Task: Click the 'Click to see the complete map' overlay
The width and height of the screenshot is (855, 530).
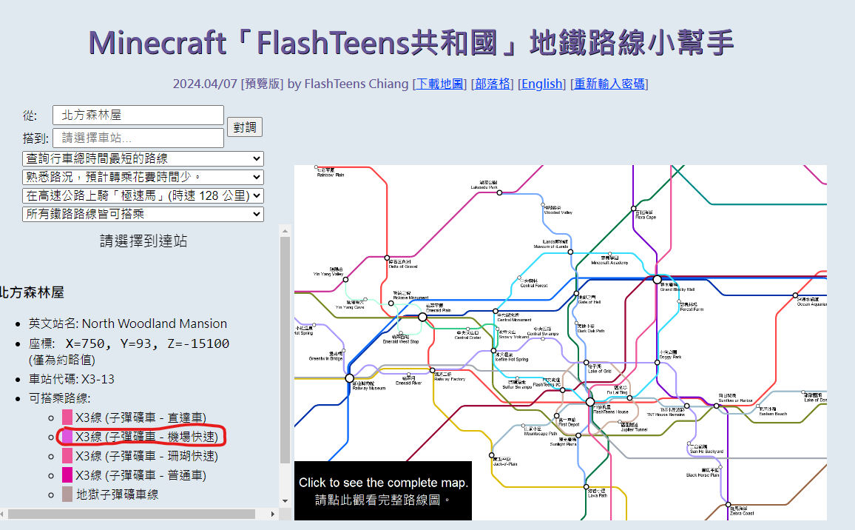Action: click(x=383, y=491)
